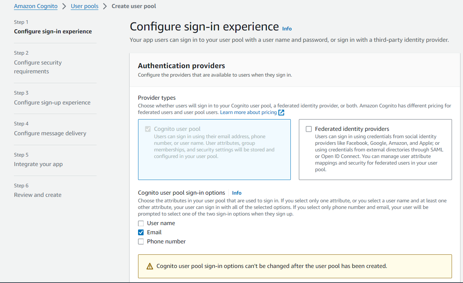463x283 pixels.
Task: Click the warning triangle icon in alert
Action: point(149,267)
